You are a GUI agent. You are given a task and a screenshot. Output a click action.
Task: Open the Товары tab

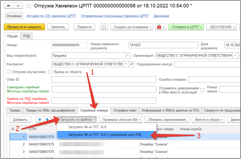coord(15,111)
